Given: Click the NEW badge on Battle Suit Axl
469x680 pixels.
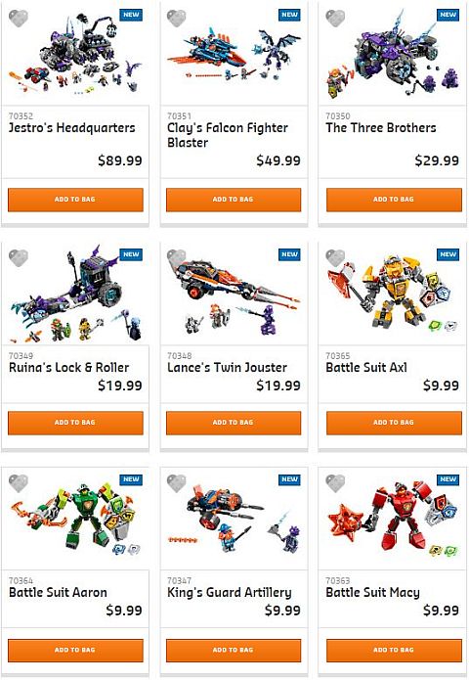Looking at the screenshot, I should pos(448,254).
